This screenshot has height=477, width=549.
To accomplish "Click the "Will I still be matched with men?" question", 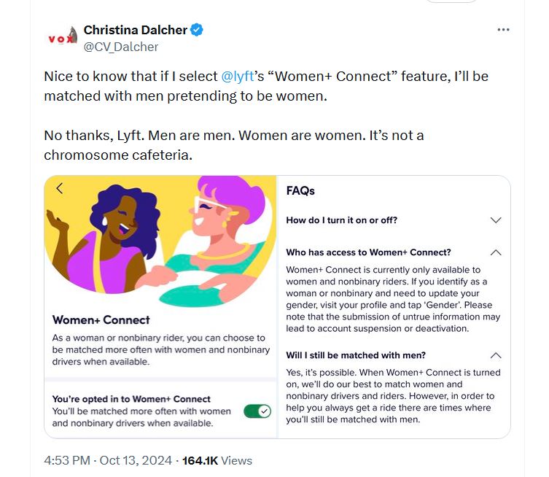I will click(356, 356).
